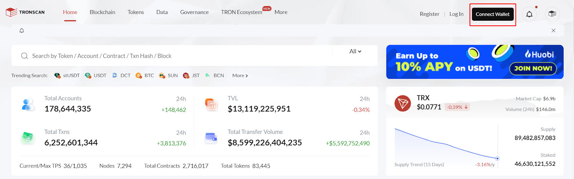Click the -3.16%/y supply trend rate
The width and height of the screenshot is (574, 179).
coord(485,165)
